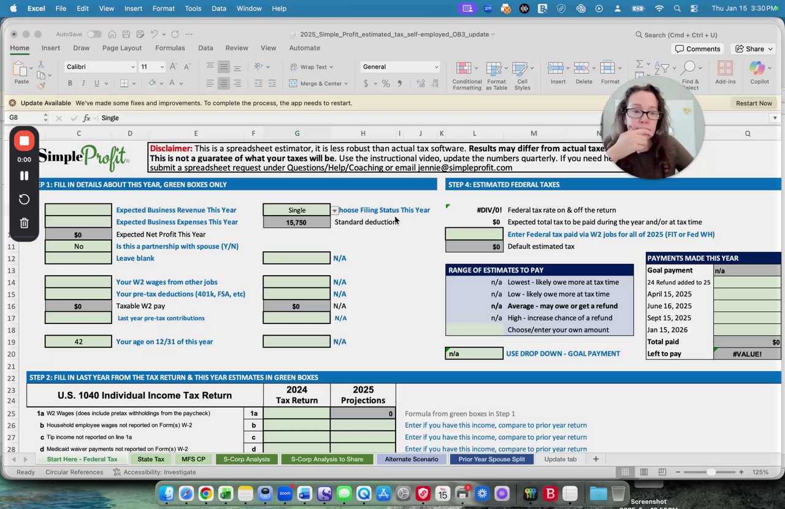Click the Restart Now button
Screen dimensions: 785x509
[754, 103]
